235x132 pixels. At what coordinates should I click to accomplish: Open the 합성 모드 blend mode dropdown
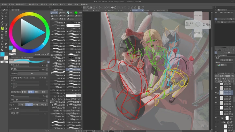point(33,74)
